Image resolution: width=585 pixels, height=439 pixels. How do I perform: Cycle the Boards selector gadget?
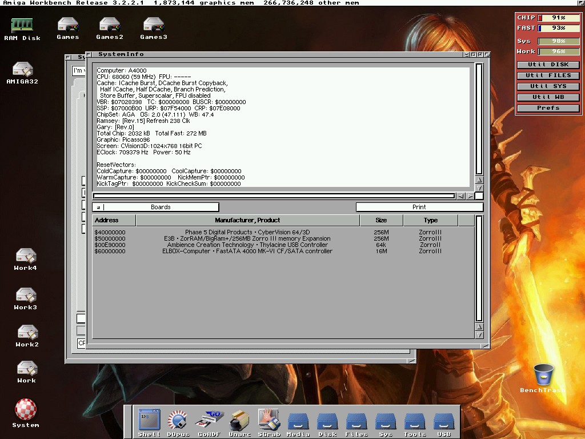click(x=155, y=207)
